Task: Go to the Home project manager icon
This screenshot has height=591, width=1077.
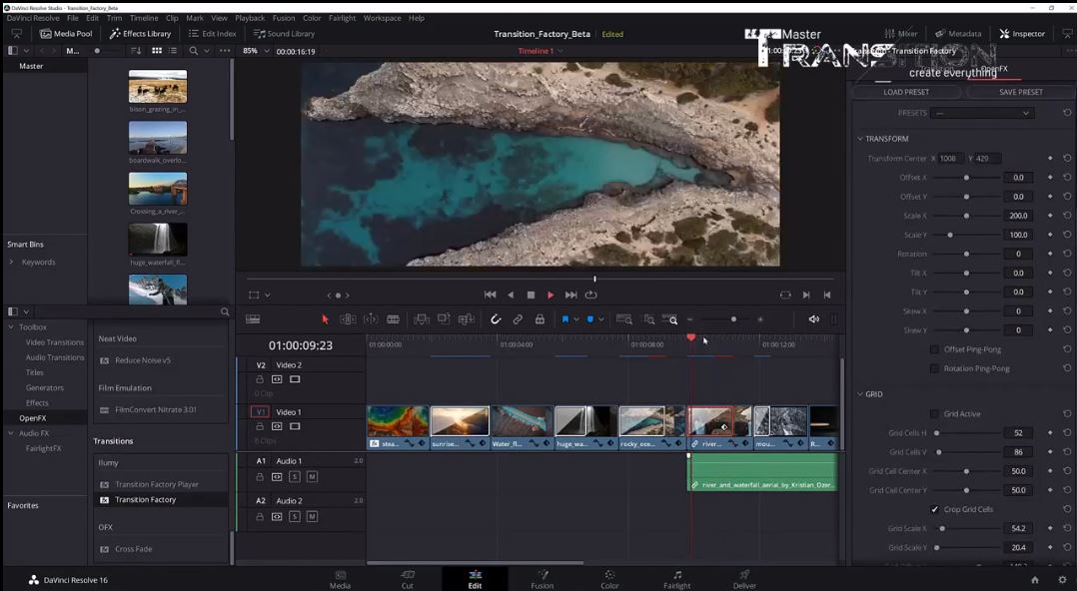Action: coord(1035,580)
